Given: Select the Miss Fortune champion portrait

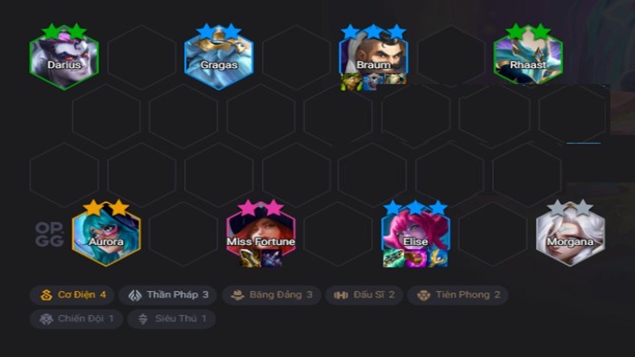Looking at the screenshot, I should tap(261, 234).
